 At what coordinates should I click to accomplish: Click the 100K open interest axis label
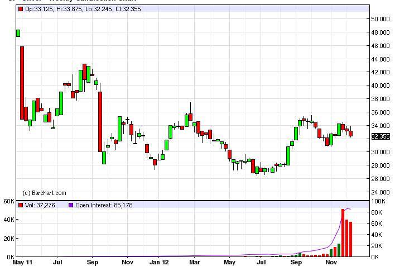(x=378, y=201)
